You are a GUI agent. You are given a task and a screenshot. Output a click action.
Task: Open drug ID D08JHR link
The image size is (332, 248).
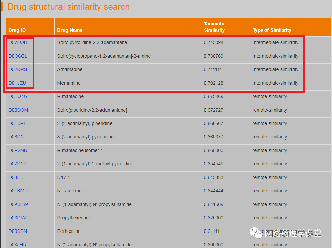coord(17,245)
